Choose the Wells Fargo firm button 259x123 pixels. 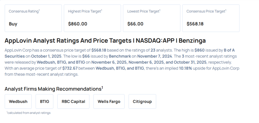tap(109, 102)
